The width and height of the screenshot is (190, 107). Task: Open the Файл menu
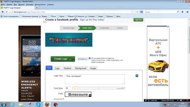point(3,4)
